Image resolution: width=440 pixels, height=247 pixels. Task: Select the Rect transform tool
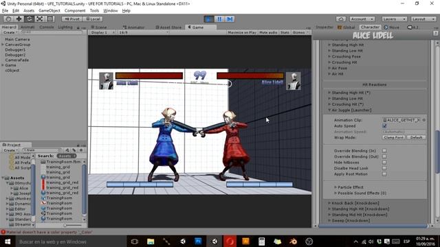pos(50,19)
